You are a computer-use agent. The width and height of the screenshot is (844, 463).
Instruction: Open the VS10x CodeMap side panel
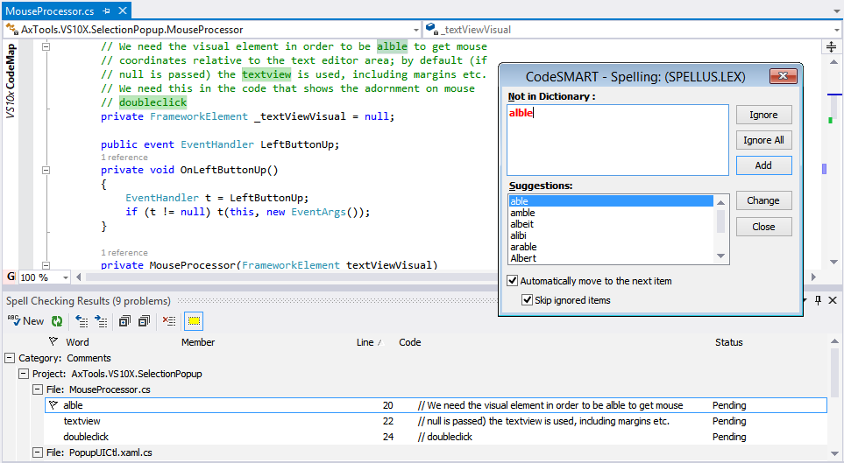coord(11,81)
